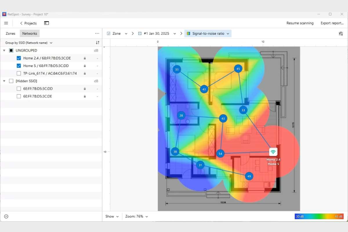This screenshot has height=232, width=348.
Task: Open visualization settings sliders icon
Action: 341,34
